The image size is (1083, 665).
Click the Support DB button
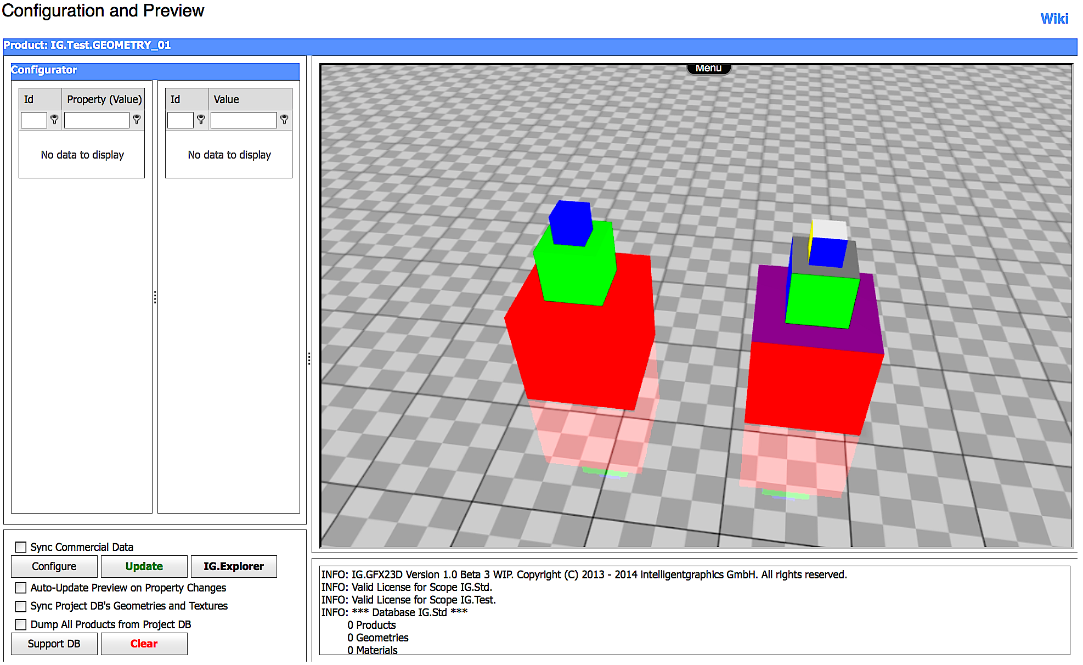(x=54, y=644)
